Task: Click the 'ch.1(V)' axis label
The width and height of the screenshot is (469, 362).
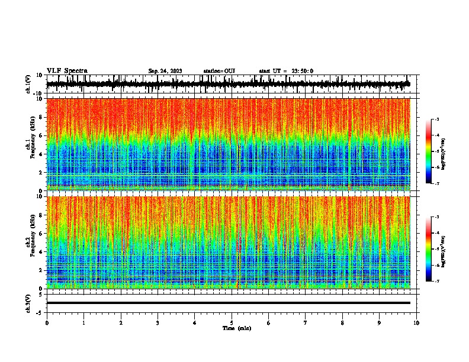Action: pyautogui.click(x=28, y=84)
